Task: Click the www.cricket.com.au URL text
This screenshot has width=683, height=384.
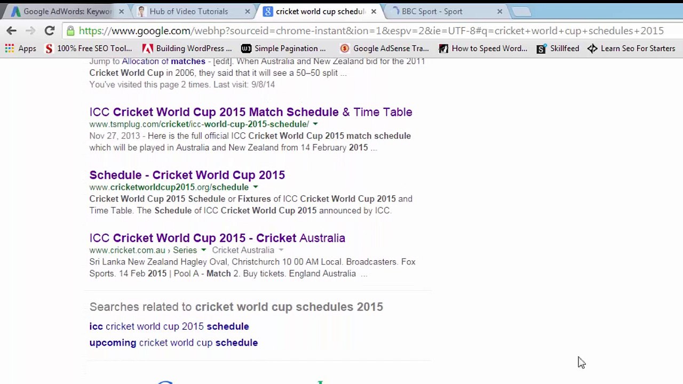Action: click(128, 250)
